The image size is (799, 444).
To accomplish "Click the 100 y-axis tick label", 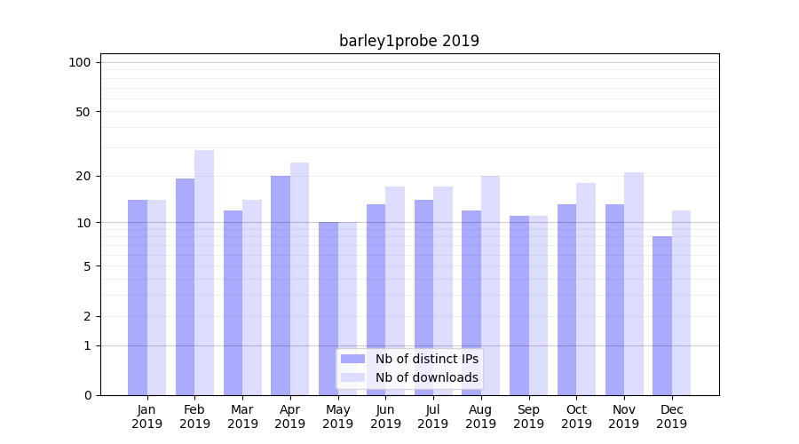I will 80,62.
